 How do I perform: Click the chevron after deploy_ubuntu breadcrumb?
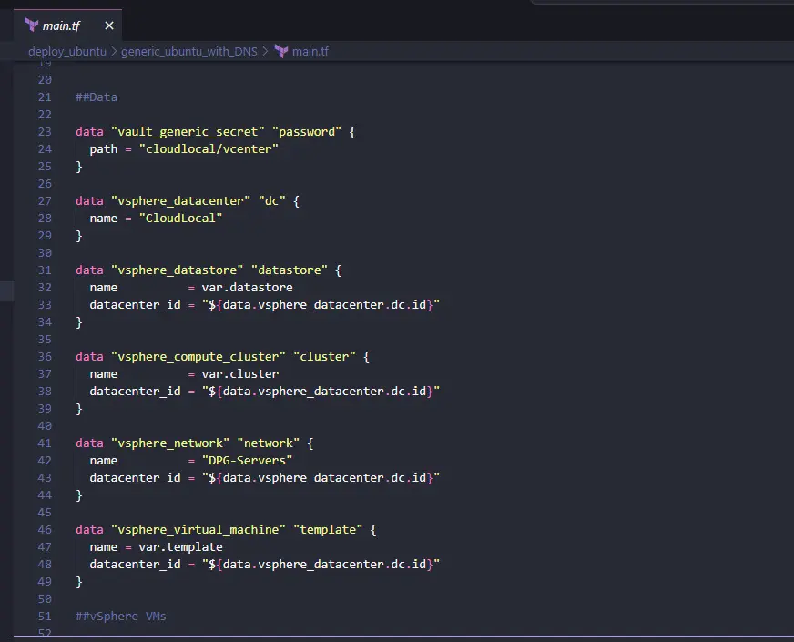point(114,51)
